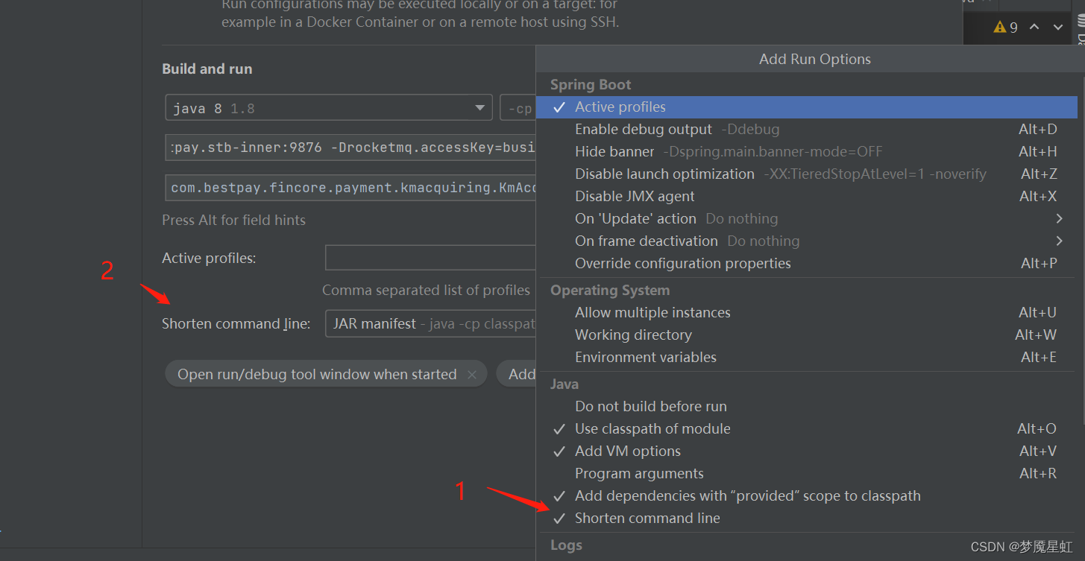Click Comma separated list of profiles hint
This screenshot has width=1085, height=561.
click(x=426, y=291)
